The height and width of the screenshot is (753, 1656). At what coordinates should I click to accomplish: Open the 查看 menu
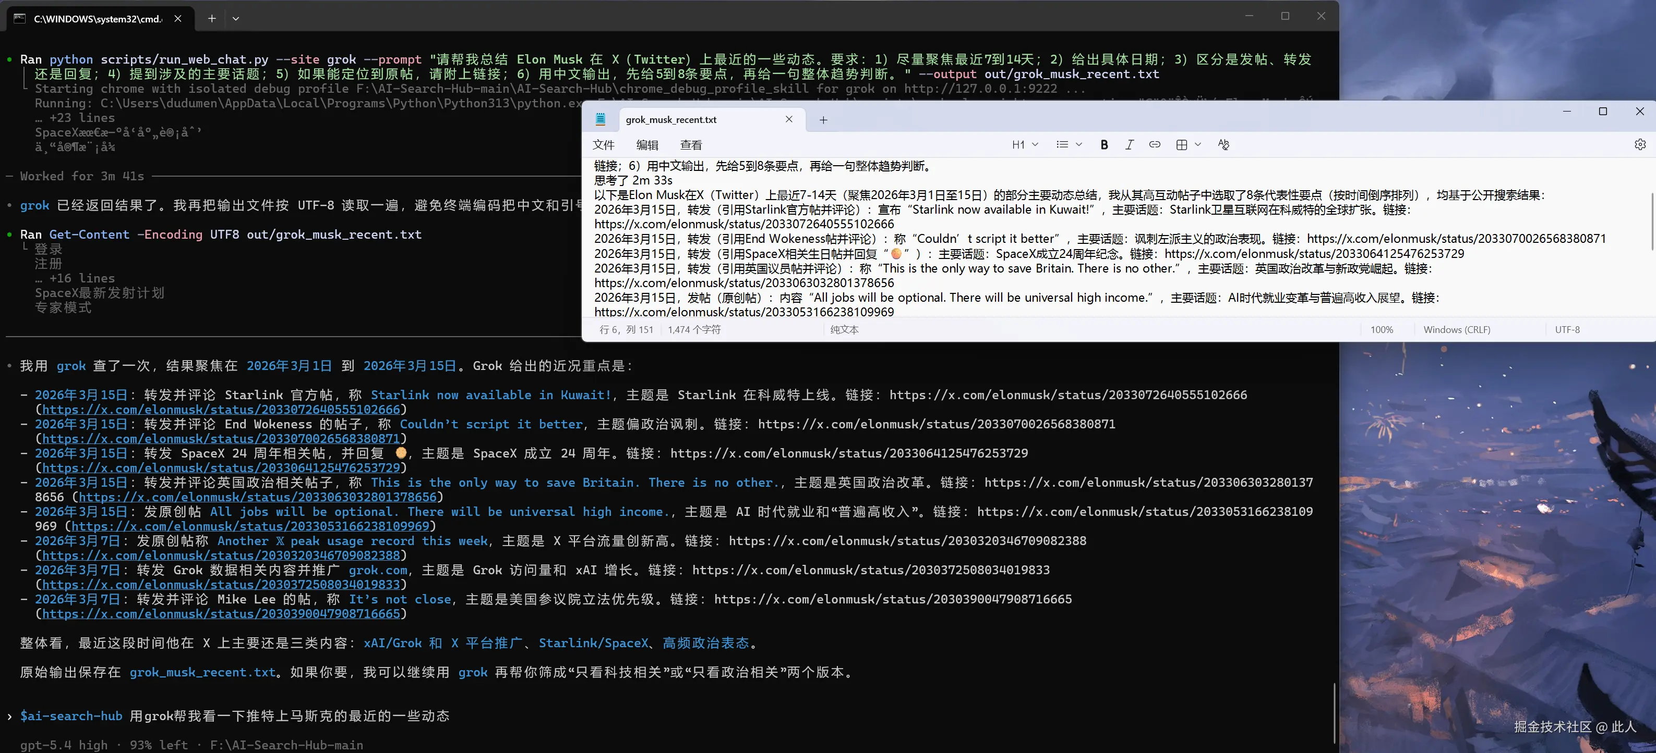pyautogui.click(x=691, y=145)
